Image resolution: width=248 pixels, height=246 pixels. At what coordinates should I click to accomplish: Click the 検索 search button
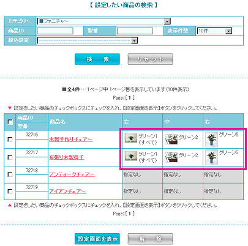point(97,59)
